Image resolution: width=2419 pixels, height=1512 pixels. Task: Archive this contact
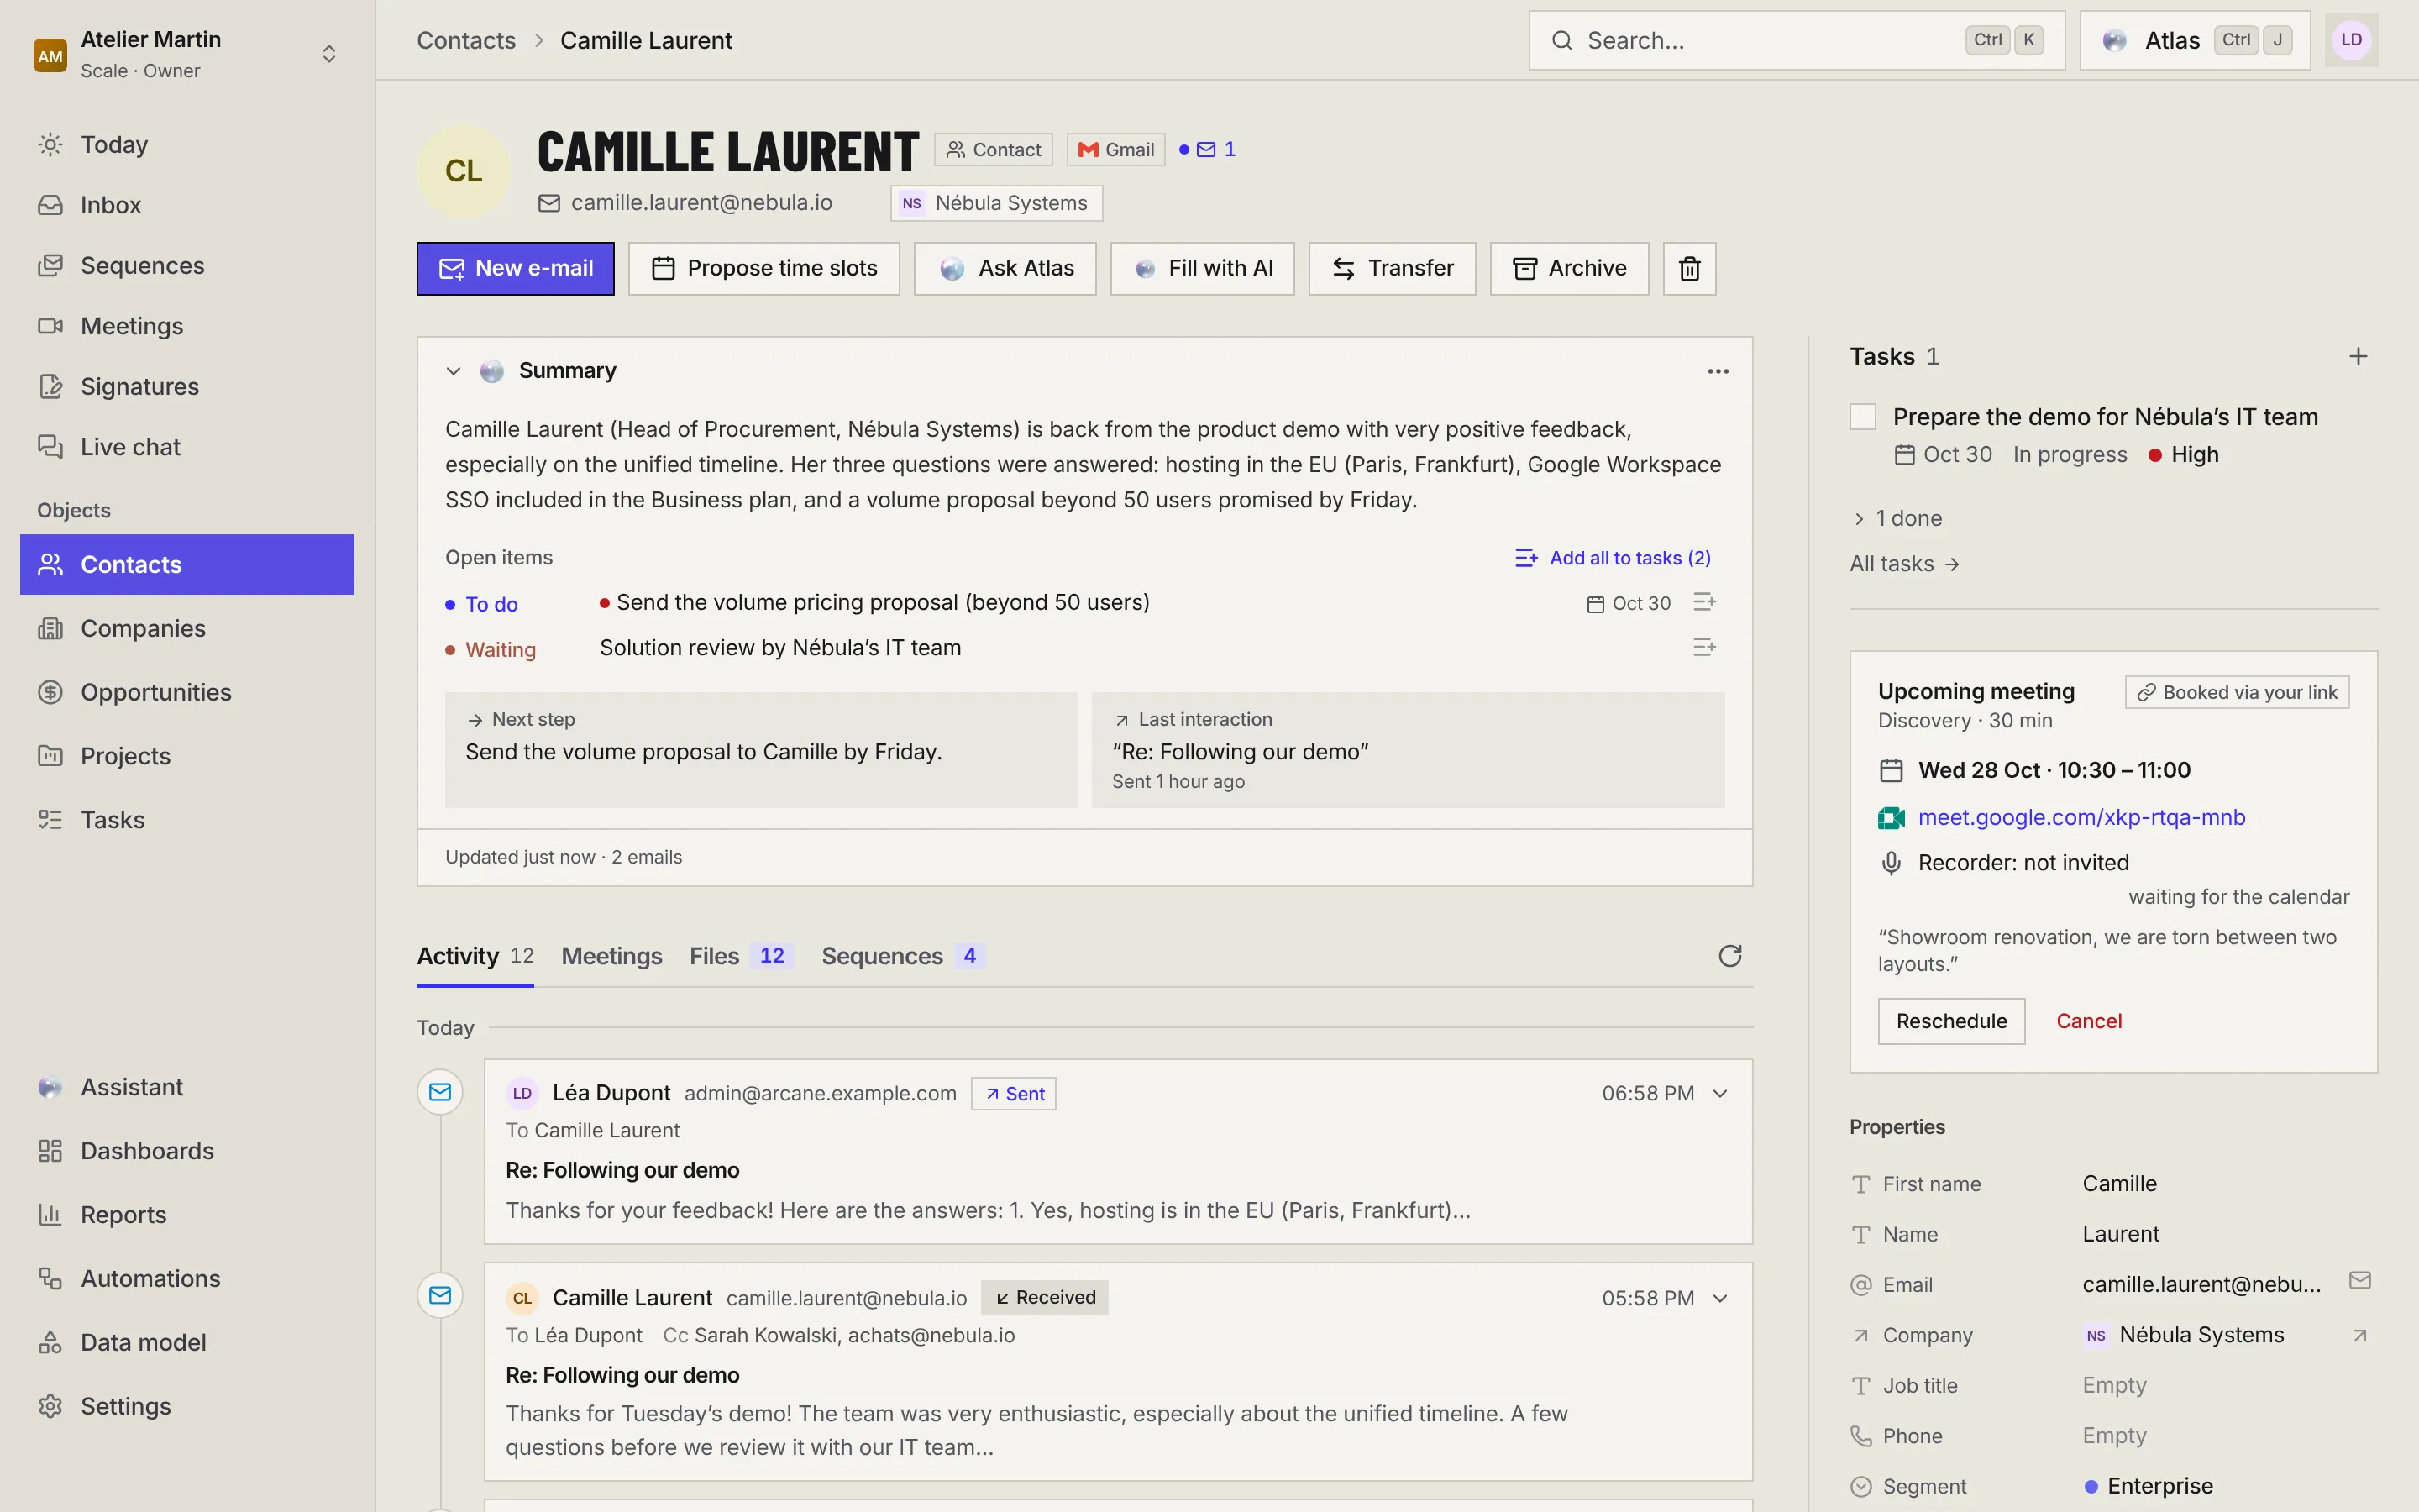(1569, 268)
